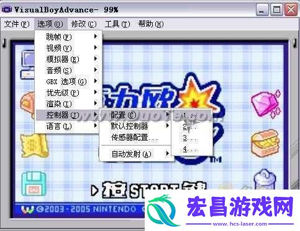Minimize the VisualBoyAdvance window
Viewport: 300px width, 231px height.
pos(262,10)
